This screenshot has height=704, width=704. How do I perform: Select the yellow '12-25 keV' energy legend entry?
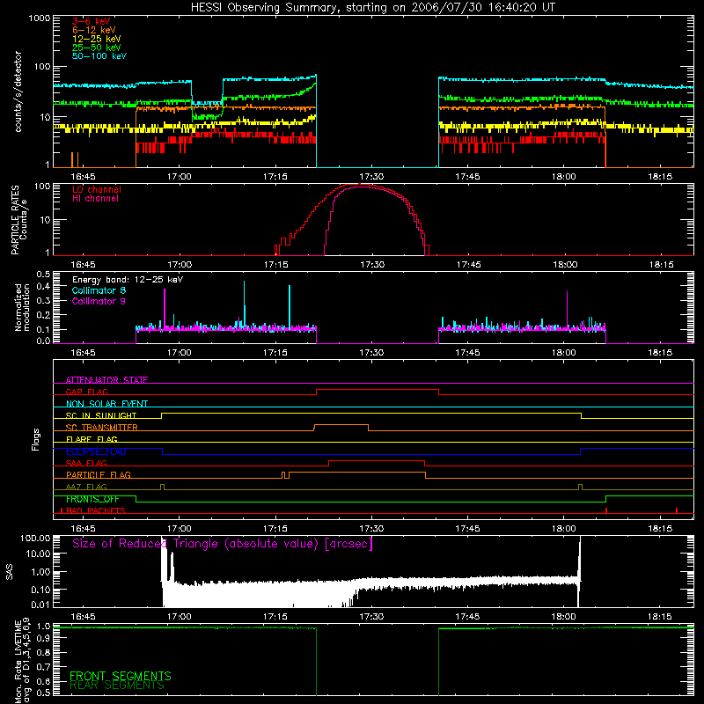pyautogui.click(x=97, y=39)
